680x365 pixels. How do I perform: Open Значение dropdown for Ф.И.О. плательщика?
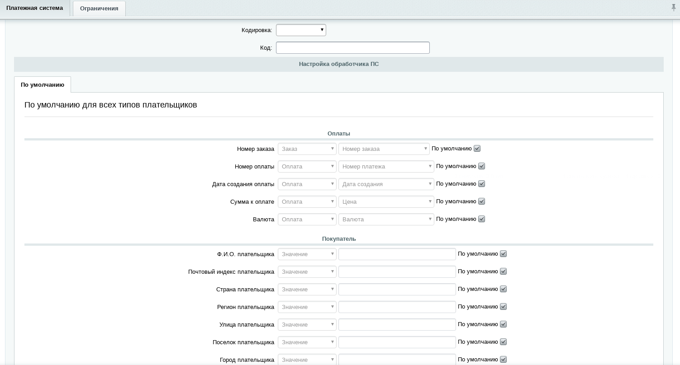307,254
